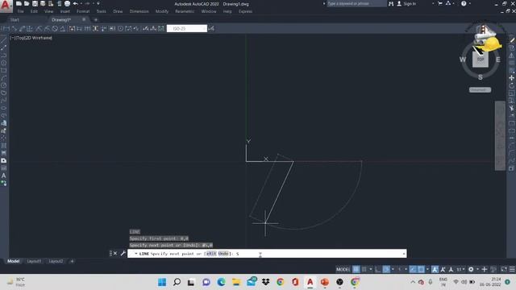Click the Move tool in Modify toolbar
Screen dimensions: 516x290
511,78
